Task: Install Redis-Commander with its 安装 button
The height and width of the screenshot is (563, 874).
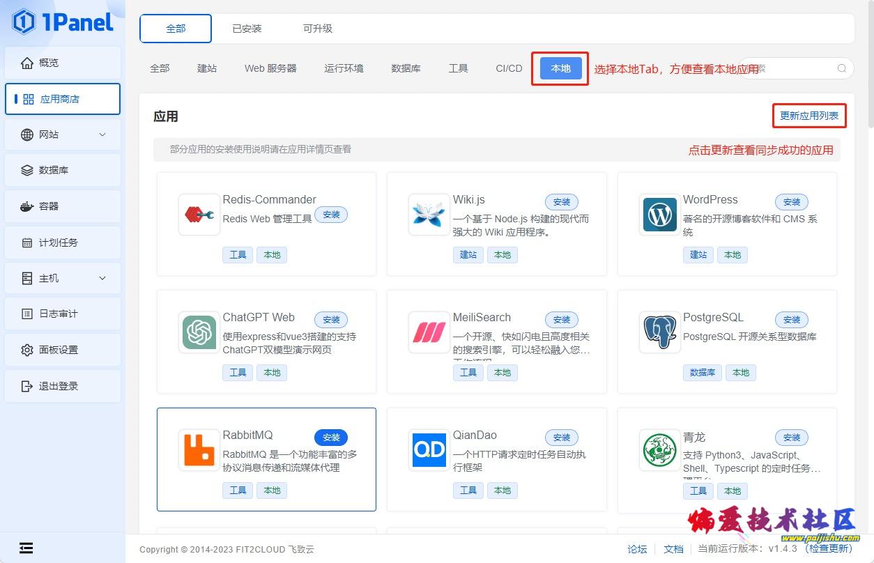Action: pos(331,215)
